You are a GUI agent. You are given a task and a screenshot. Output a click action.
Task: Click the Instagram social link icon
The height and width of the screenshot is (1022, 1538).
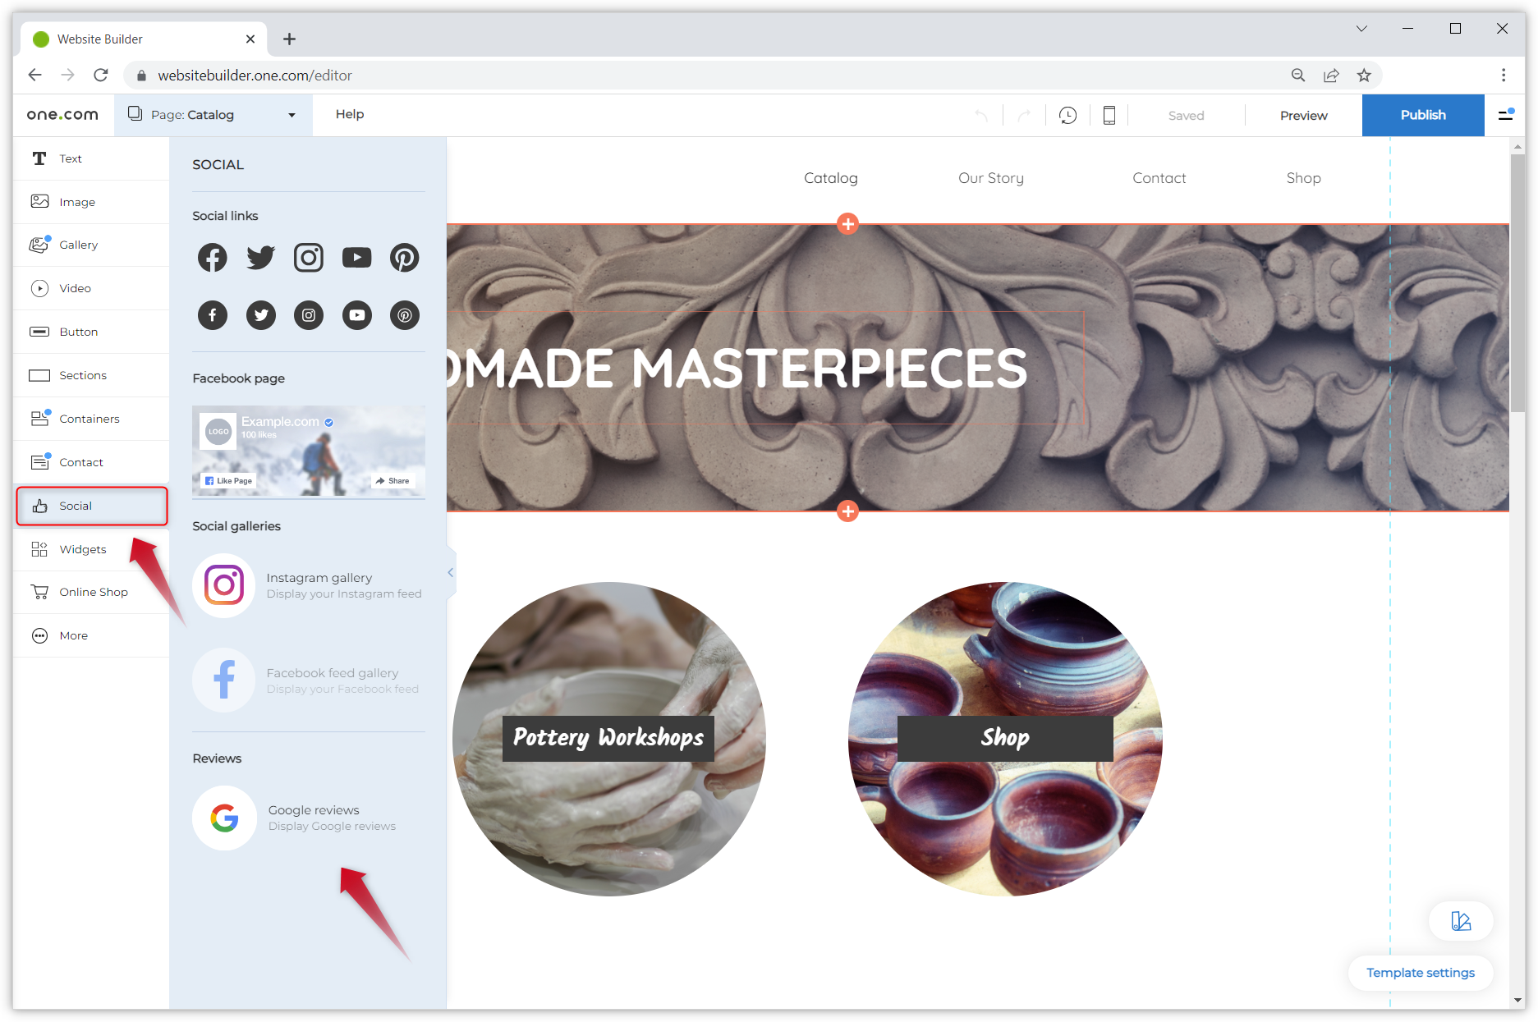[309, 257]
